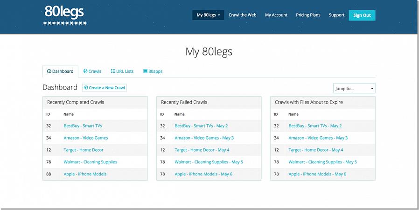419x210 pixels.
Task: Select the Dashboard tab
Action: coord(60,71)
